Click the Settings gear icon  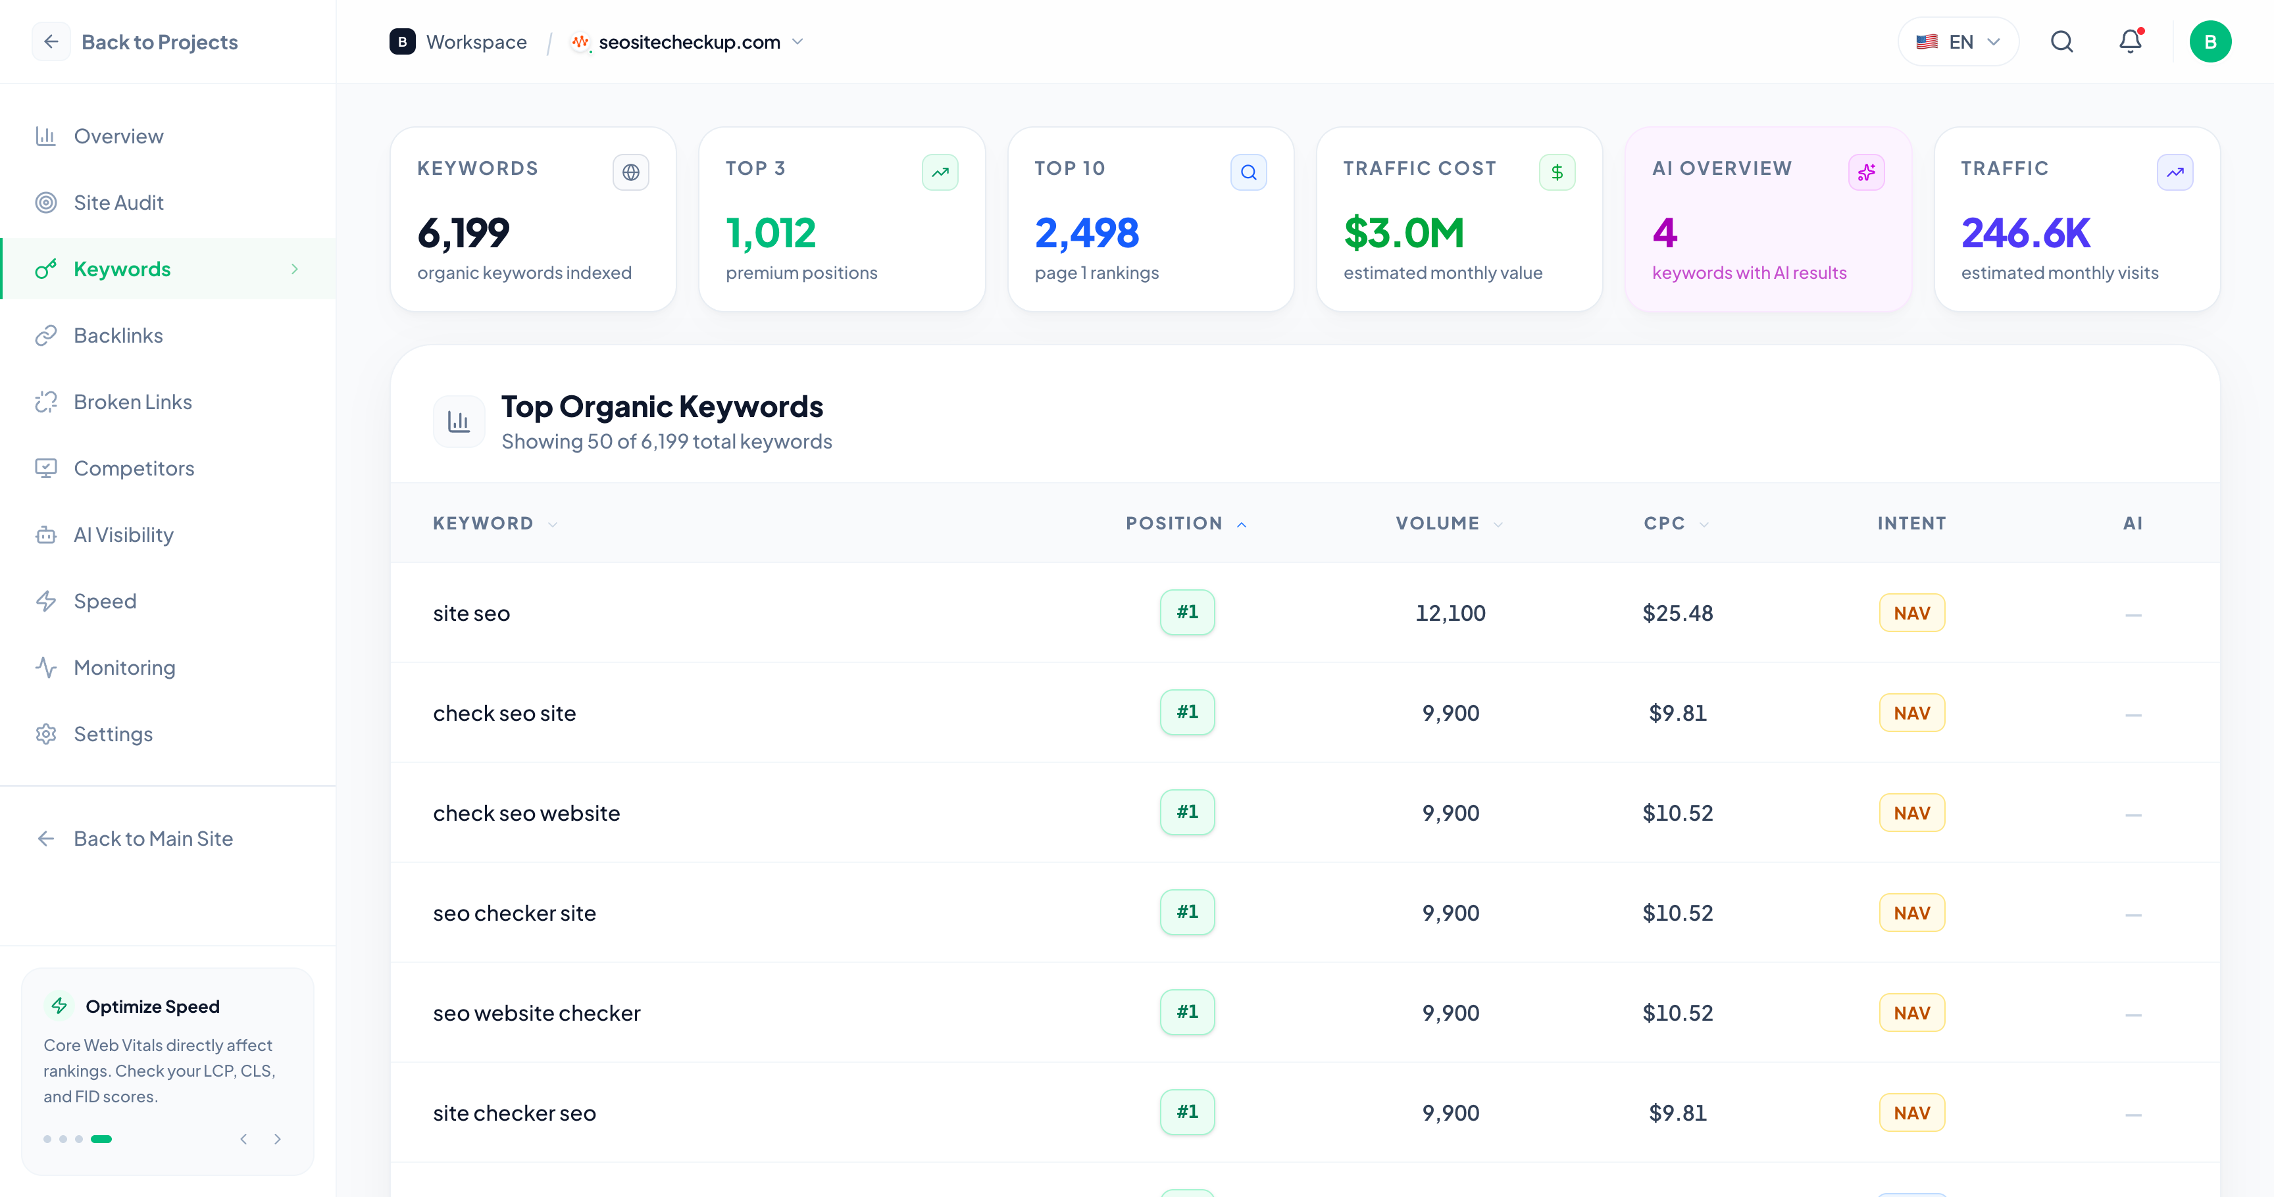tap(46, 734)
